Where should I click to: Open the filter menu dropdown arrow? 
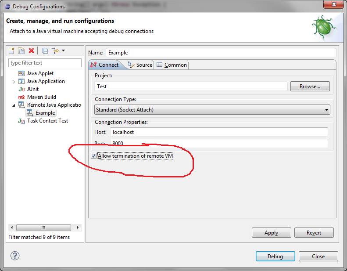pos(63,51)
